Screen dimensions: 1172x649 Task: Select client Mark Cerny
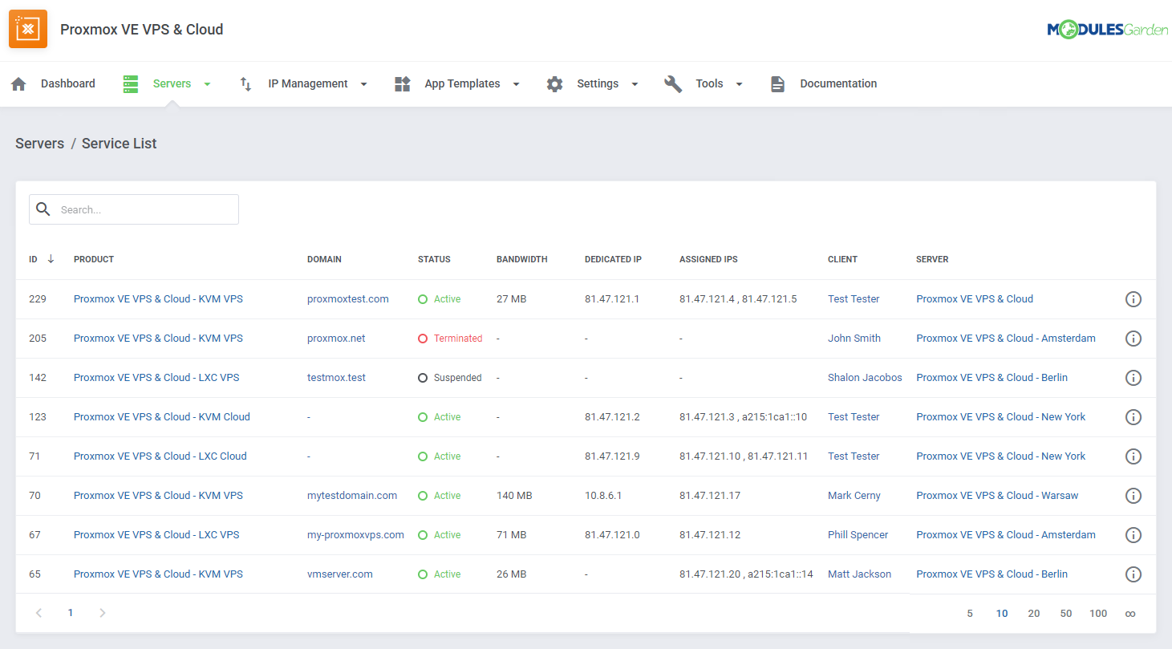[x=854, y=495]
